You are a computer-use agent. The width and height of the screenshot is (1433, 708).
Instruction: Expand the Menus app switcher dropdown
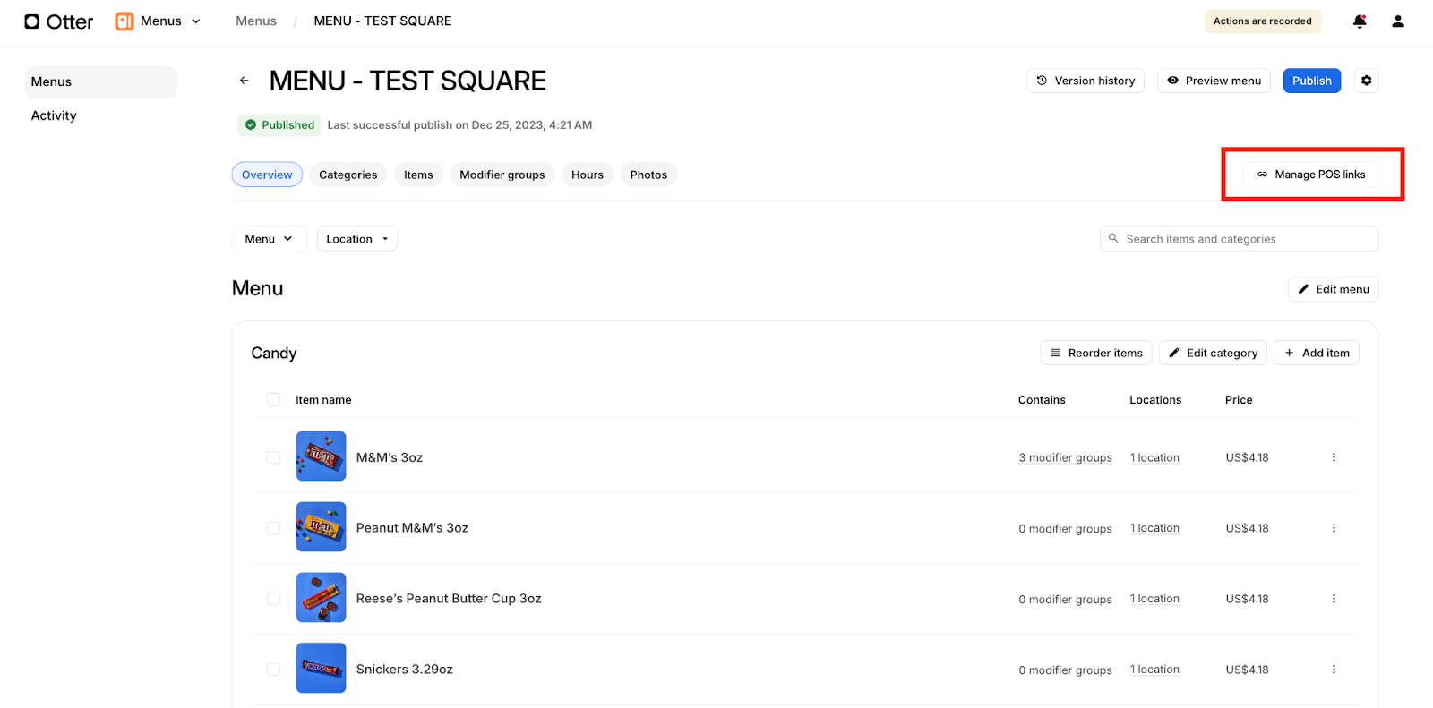159,21
